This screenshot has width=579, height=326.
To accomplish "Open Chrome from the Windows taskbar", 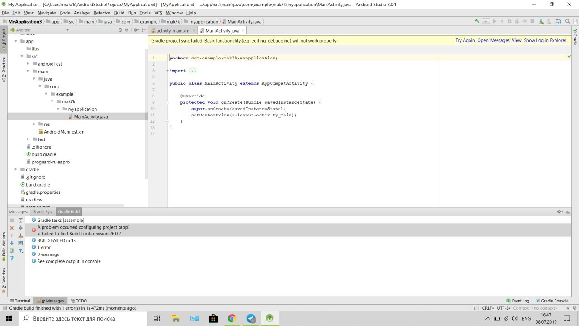I will point(232,318).
